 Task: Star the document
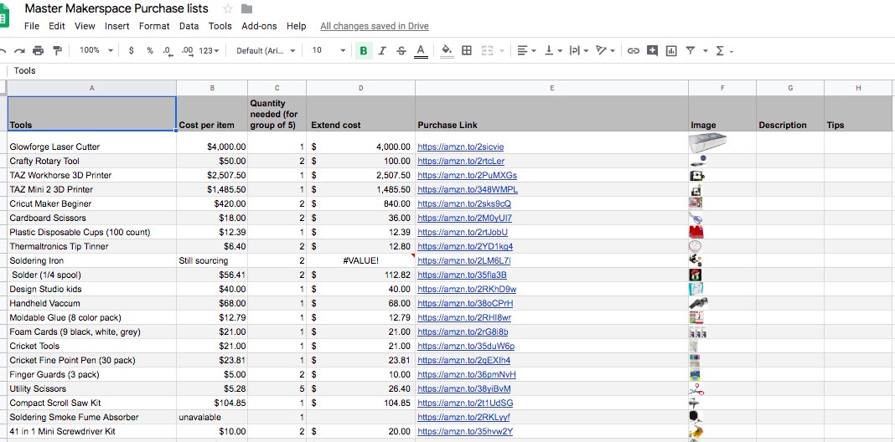pos(228,9)
